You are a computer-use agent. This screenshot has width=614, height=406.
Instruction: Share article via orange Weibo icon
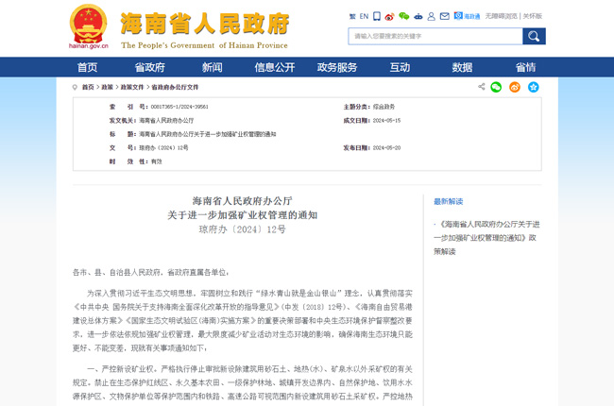[515, 87]
